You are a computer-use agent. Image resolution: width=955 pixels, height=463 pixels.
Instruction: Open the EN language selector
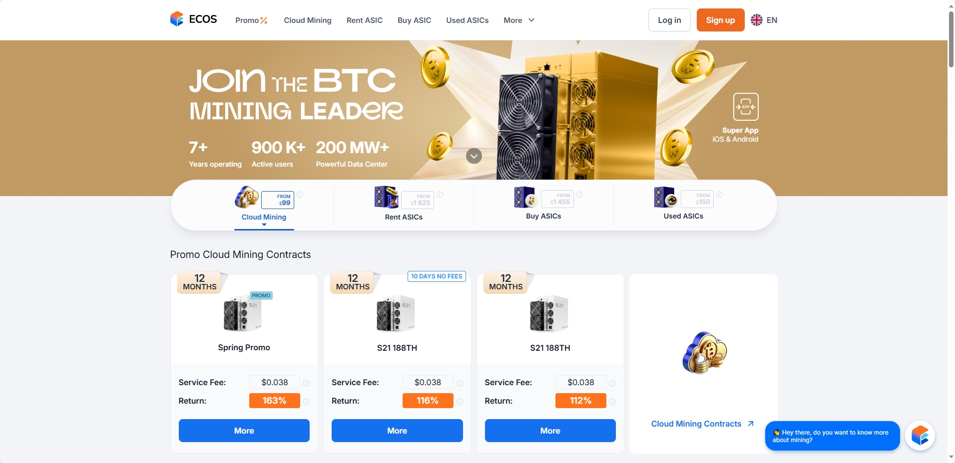tap(771, 20)
